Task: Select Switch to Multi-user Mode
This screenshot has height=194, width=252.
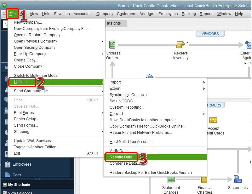Action: [x=56, y=76]
